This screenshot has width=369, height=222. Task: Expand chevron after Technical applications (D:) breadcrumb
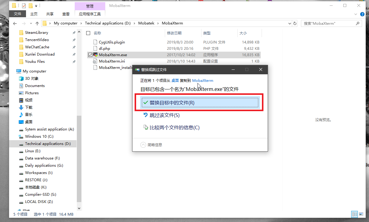[134, 23]
